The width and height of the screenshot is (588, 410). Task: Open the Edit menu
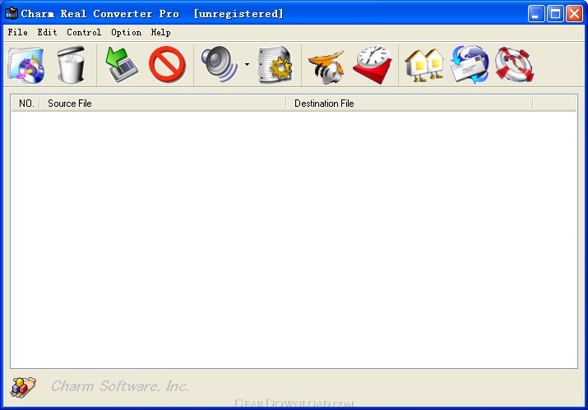[47, 32]
